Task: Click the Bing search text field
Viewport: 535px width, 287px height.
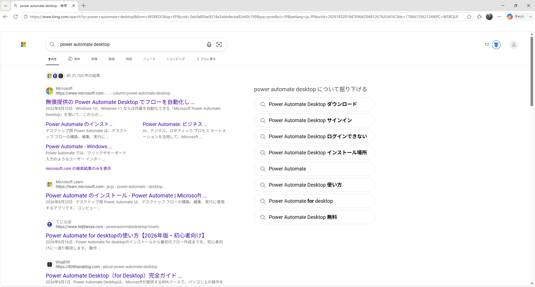Action: (x=131, y=44)
